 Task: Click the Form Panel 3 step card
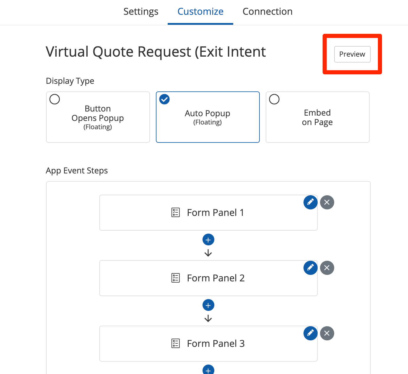tap(208, 344)
